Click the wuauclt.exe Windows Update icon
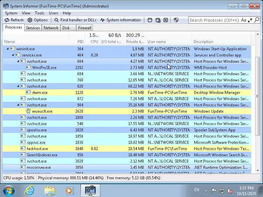263x197 pixels. (x=28, y=111)
